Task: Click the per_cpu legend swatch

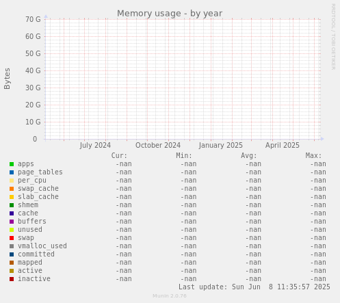Action: point(12,181)
